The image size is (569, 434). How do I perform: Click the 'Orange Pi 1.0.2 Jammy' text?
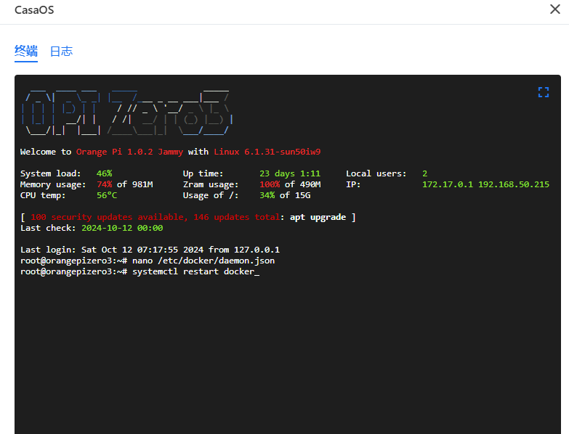pos(129,152)
